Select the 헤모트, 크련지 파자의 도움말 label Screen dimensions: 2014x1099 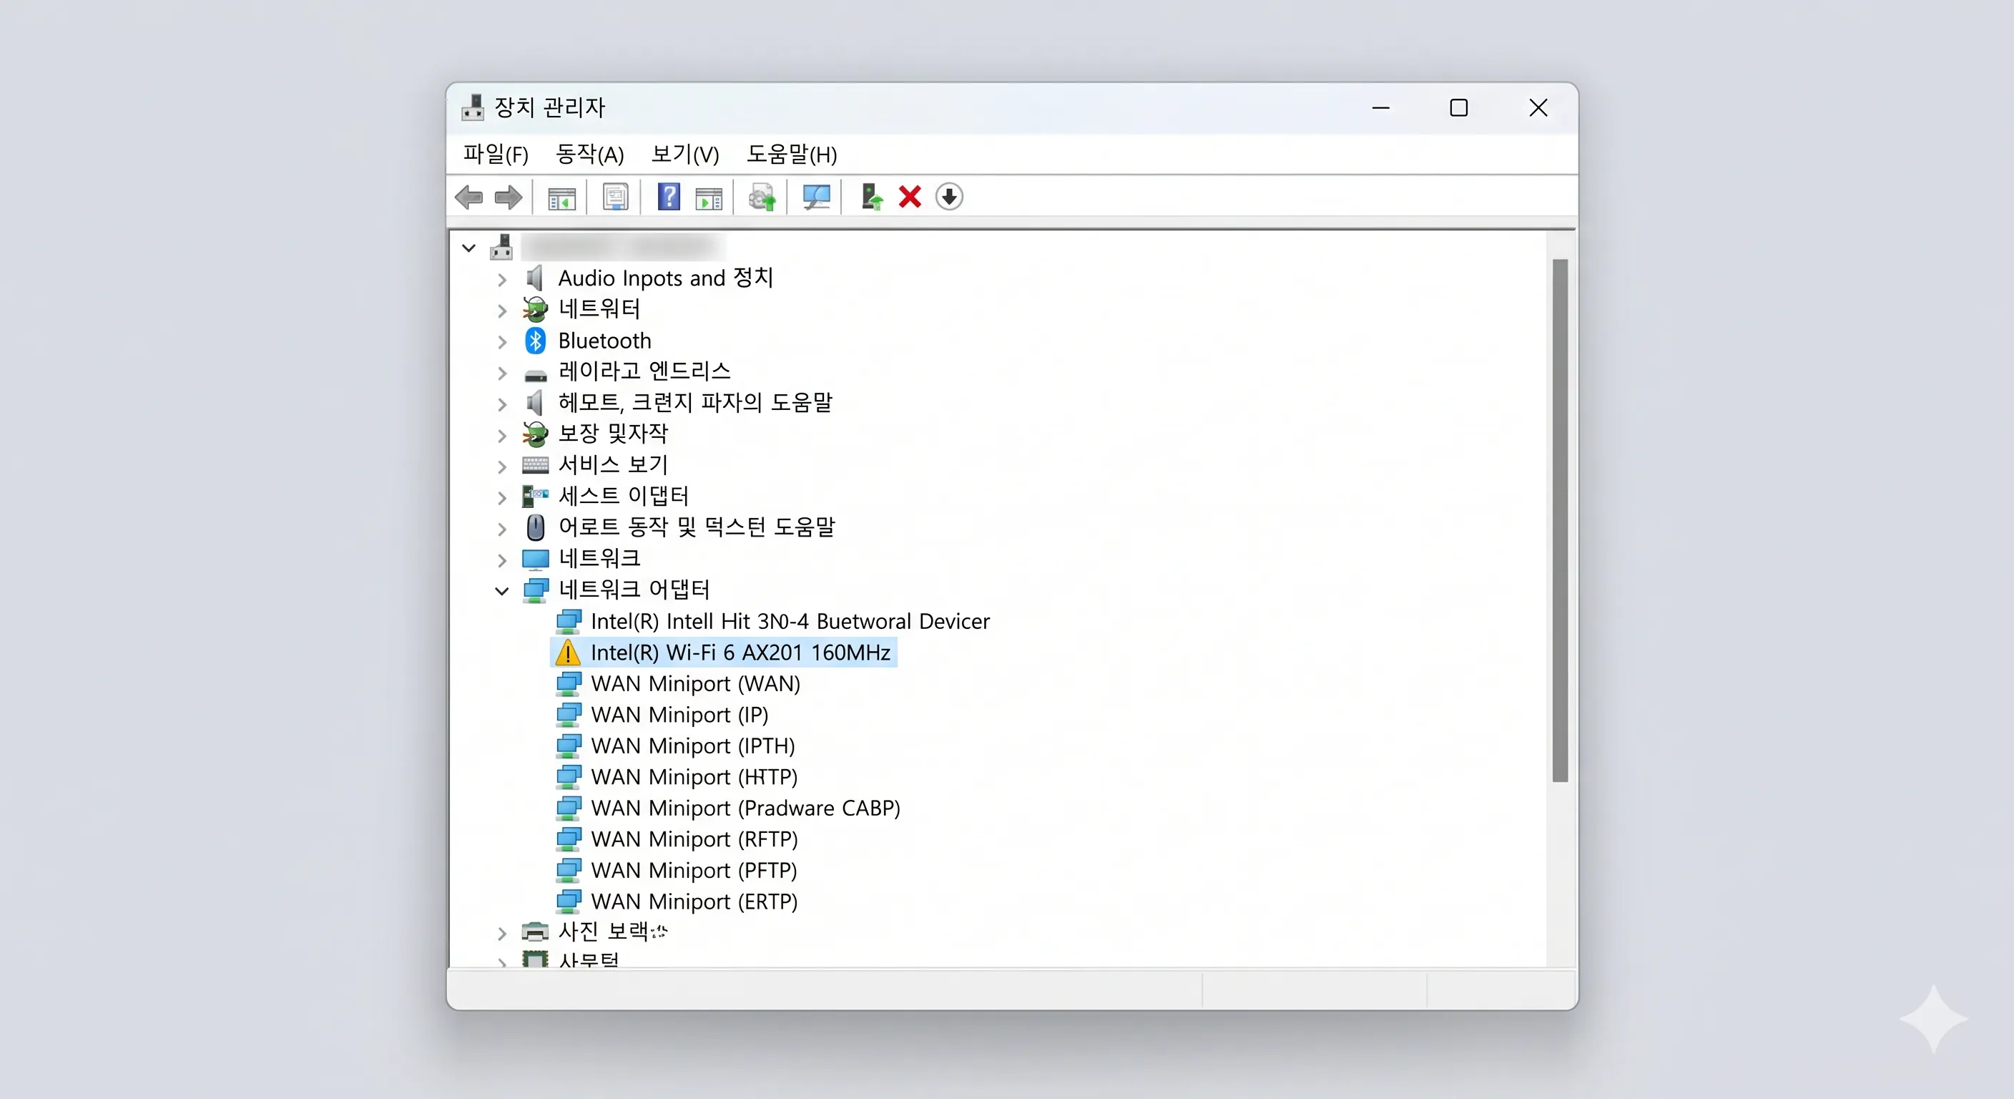coord(695,402)
